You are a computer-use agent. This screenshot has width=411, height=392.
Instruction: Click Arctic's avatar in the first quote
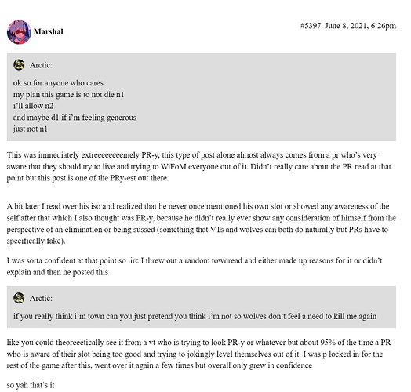click(19, 65)
